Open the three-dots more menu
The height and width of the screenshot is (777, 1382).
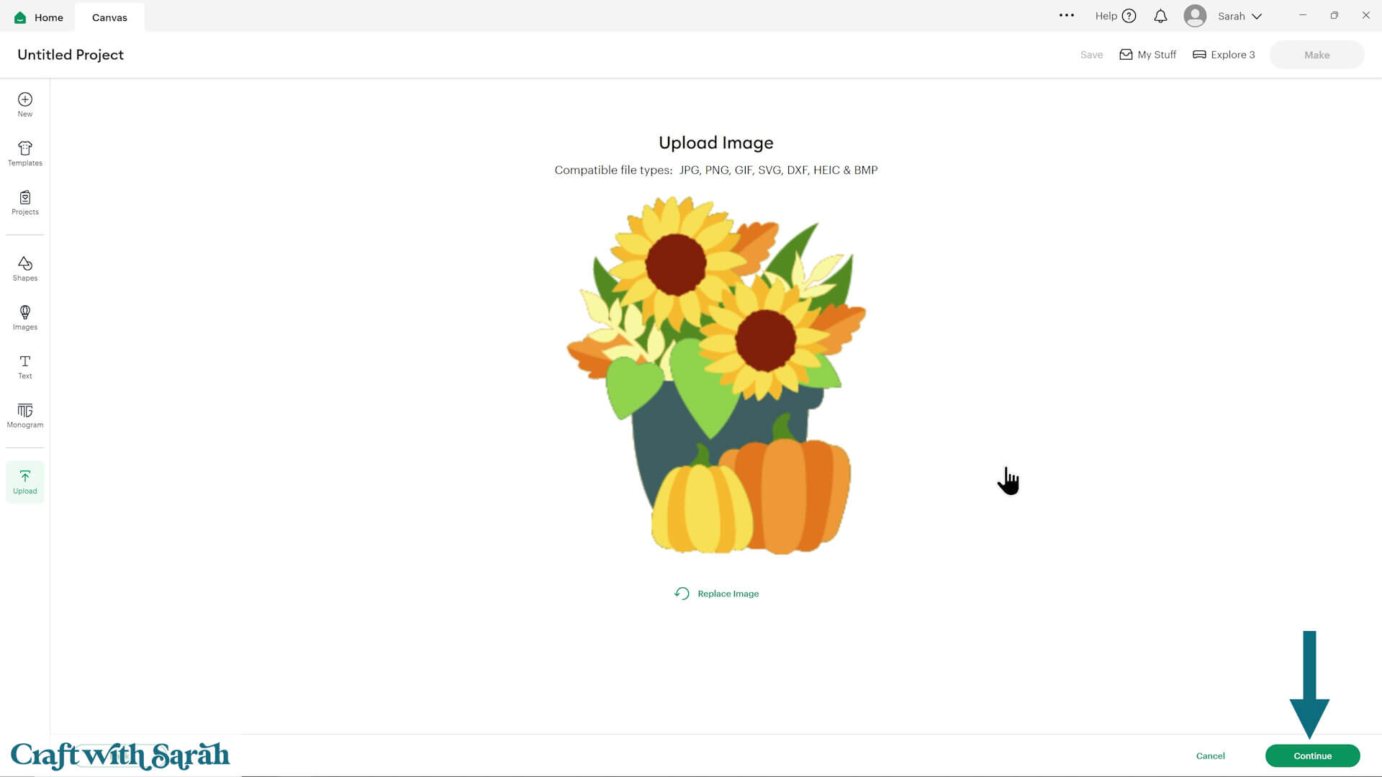(x=1066, y=15)
